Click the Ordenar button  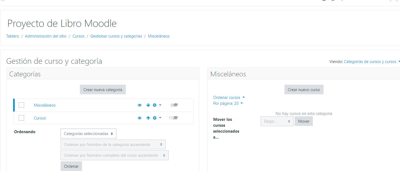[71, 166]
